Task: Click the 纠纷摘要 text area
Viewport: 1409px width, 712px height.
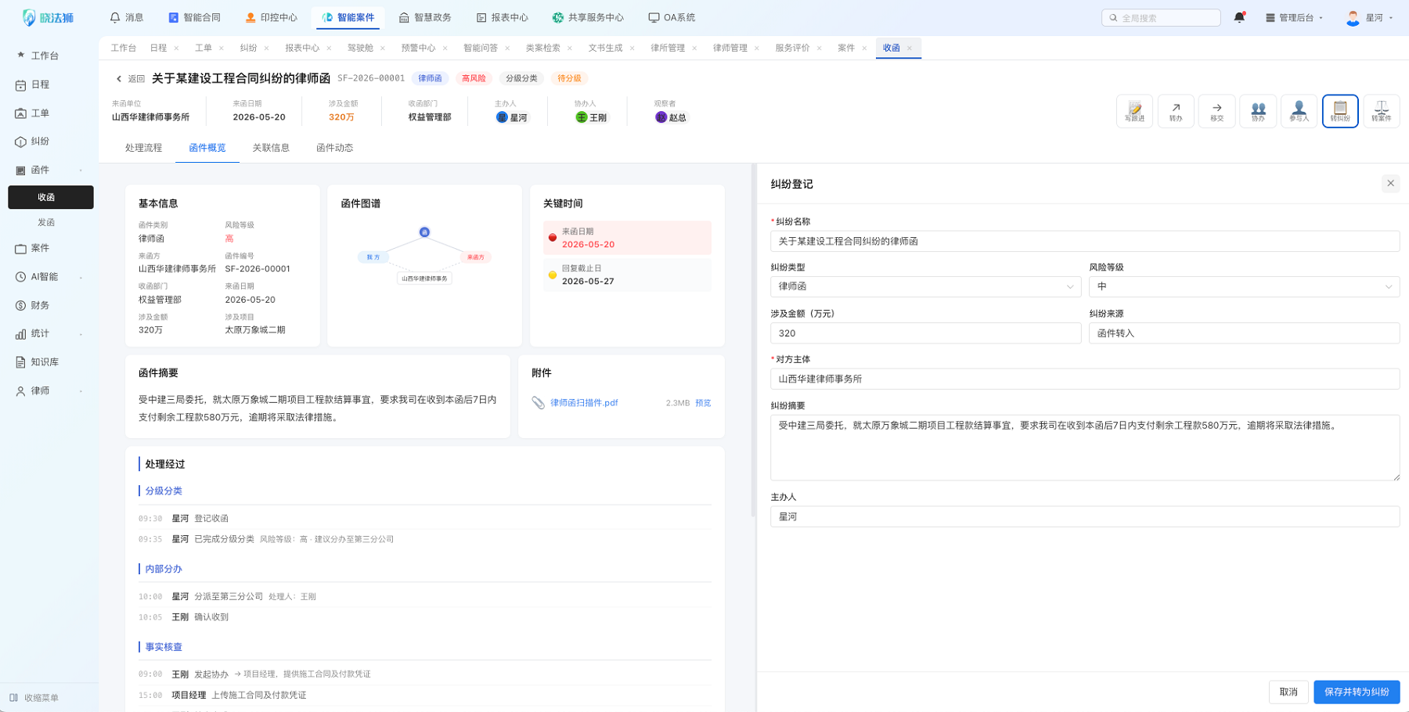Action: pyautogui.click(x=1085, y=448)
